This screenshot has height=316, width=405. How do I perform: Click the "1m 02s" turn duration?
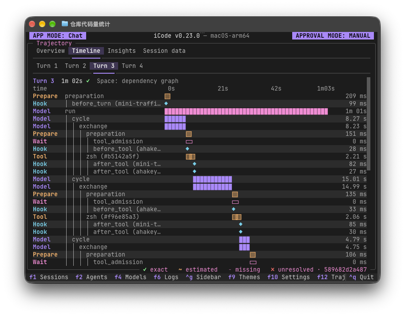tap(72, 81)
